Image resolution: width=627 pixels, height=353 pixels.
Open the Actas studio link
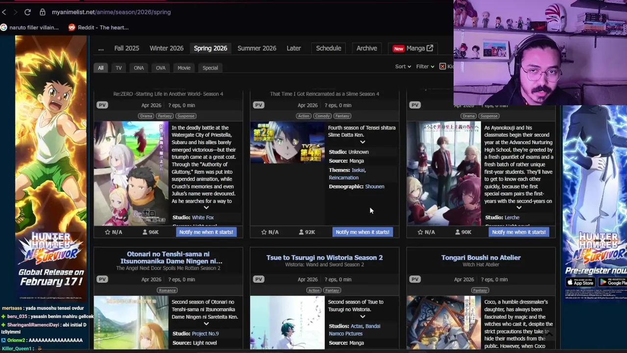coord(357,326)
